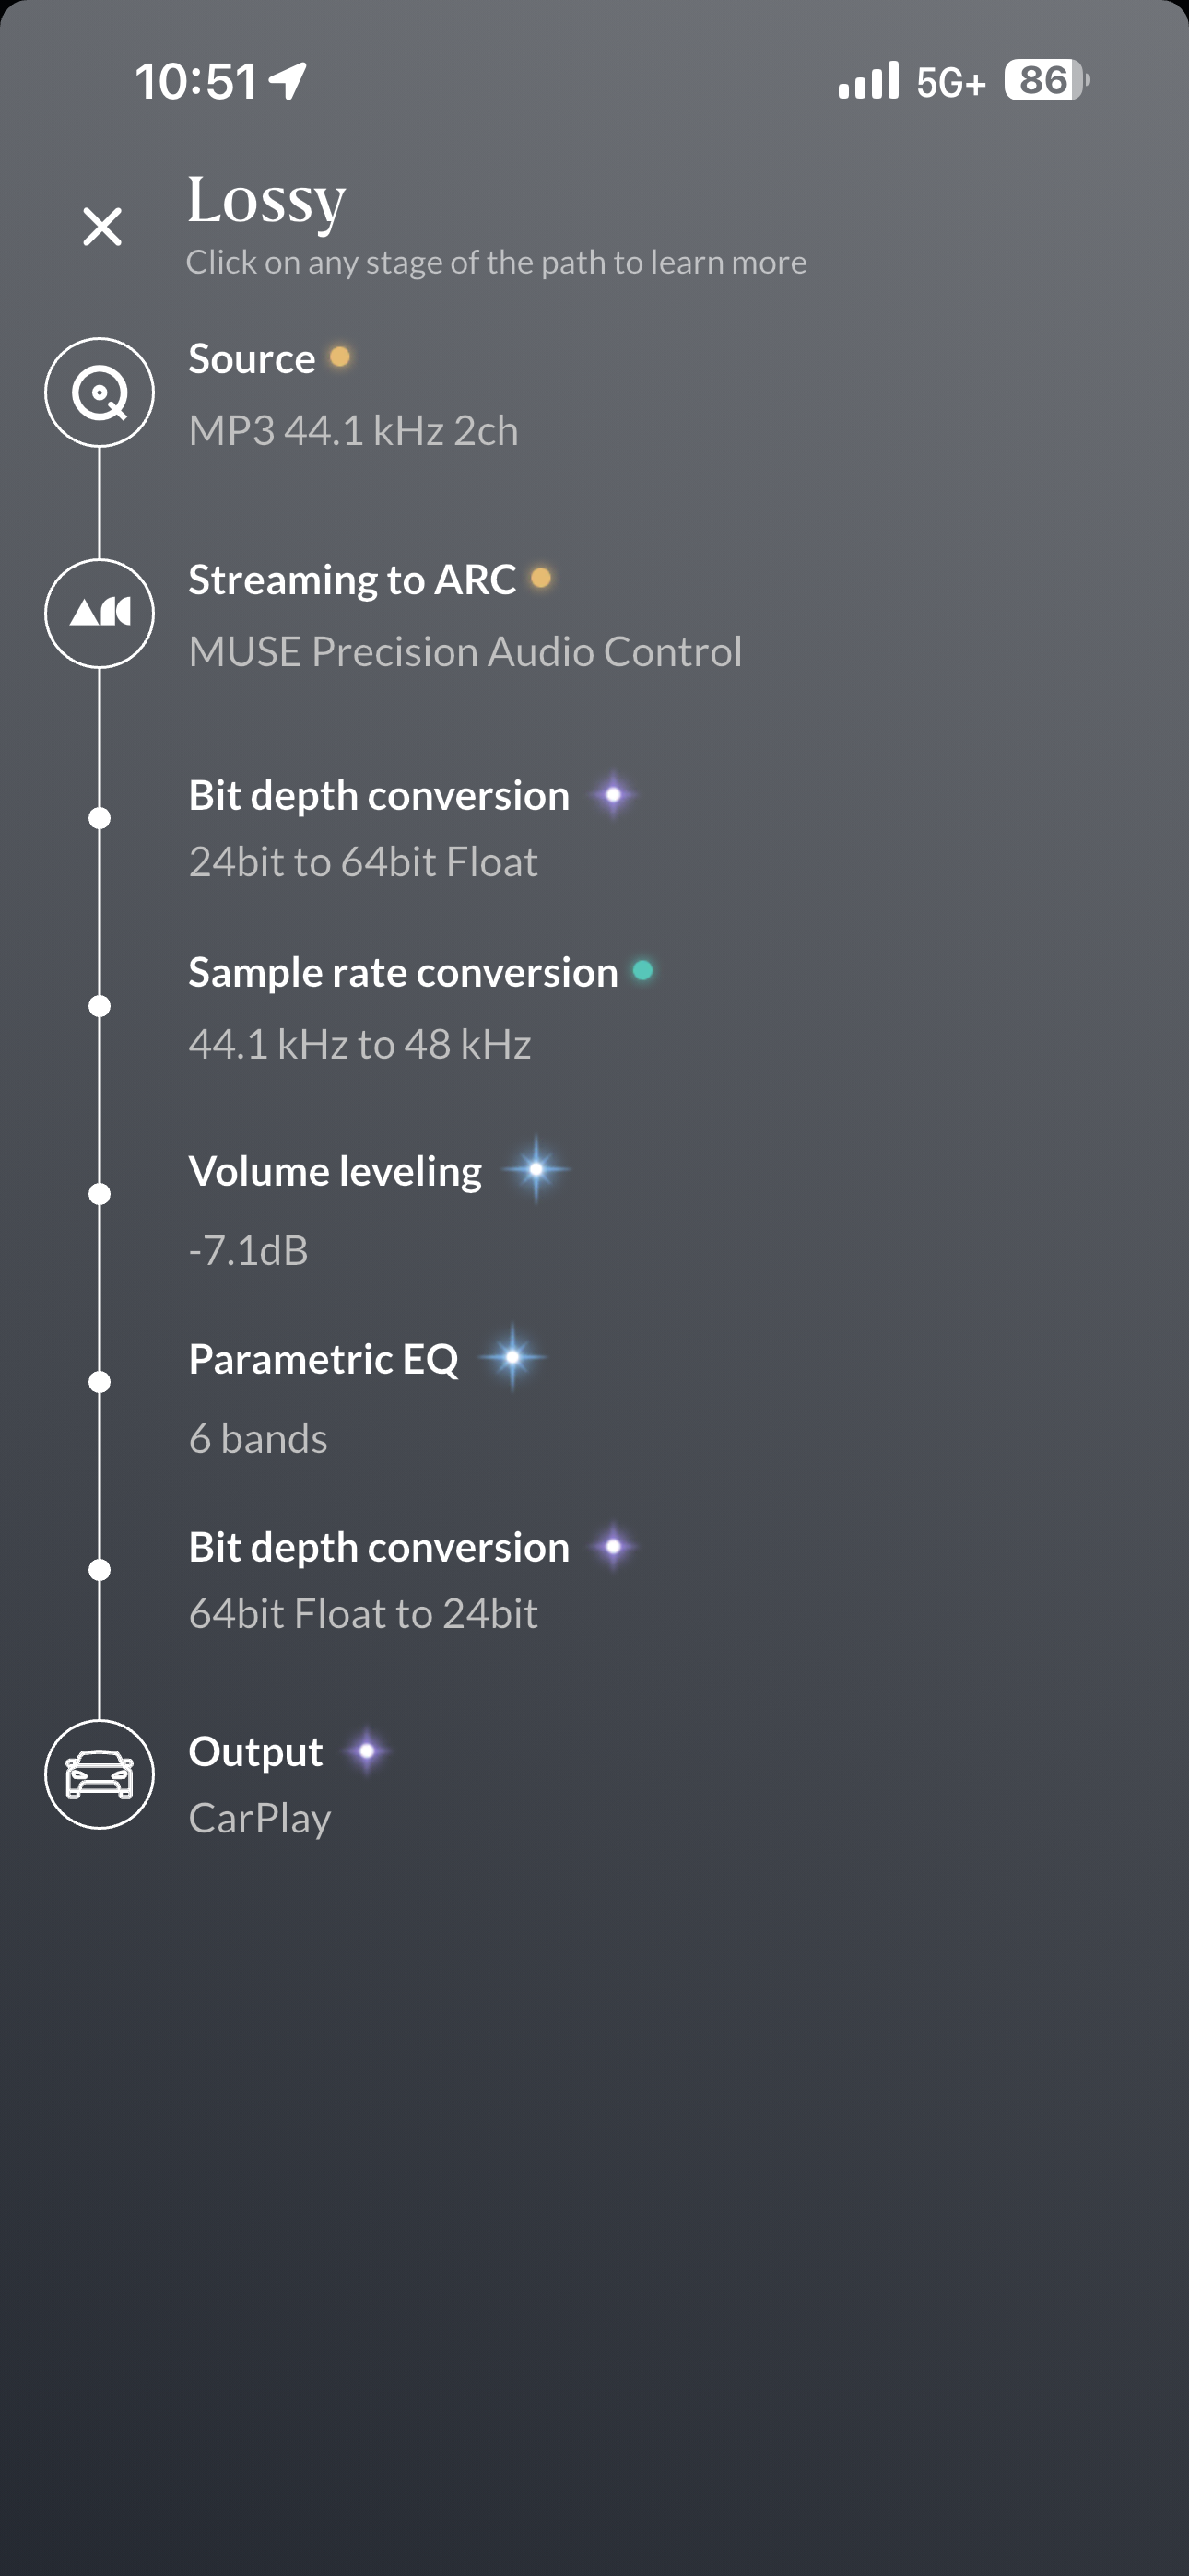Open the Volume leveling stage

(336, 1171)
